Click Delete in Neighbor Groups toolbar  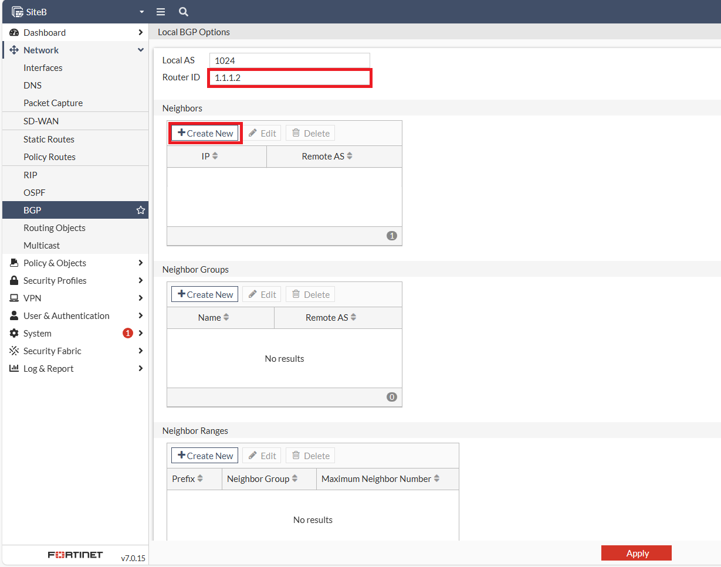310,294
